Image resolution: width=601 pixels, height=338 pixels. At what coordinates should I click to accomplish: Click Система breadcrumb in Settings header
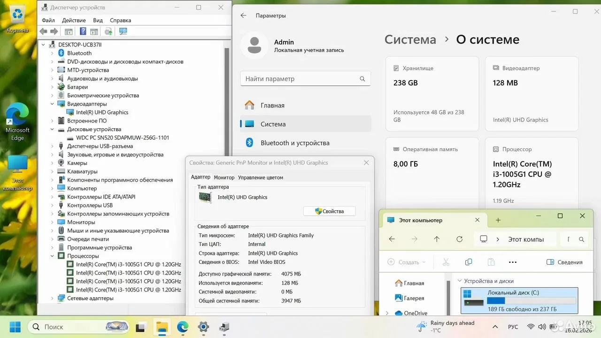(x=410, y=39)
